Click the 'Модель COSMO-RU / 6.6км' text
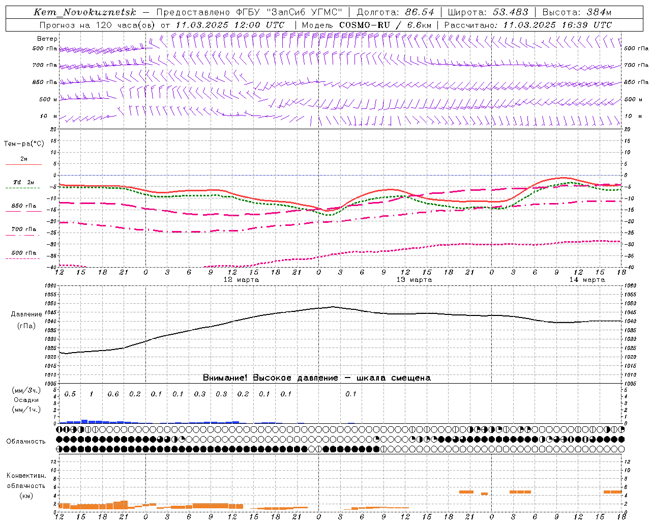The image size is (651, 521). pyautogui.click(x=367, y=25)
